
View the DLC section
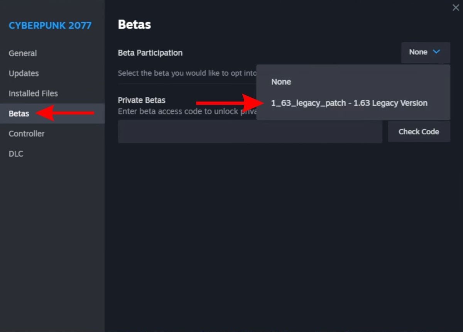[x=16, y=154]
